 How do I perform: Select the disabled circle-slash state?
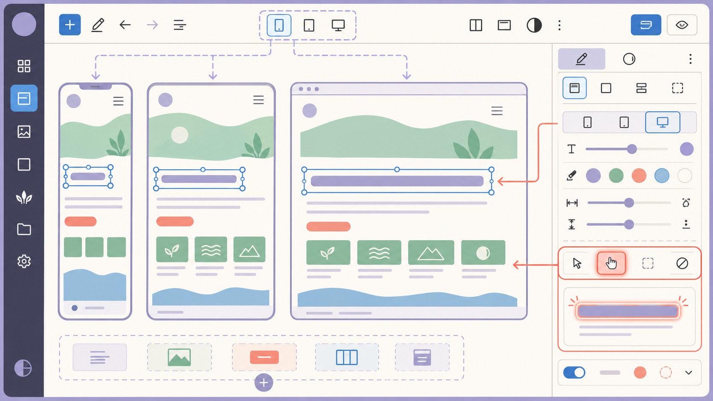tap(682, 263)
